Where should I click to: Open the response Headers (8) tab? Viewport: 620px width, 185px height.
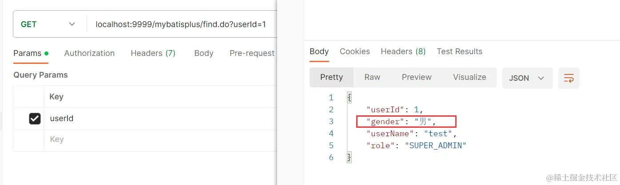pyautogui.click(x=403, y=51)
